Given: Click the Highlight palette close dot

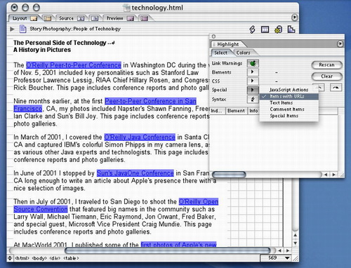Looking at the screenshot, I should point(213,36).
